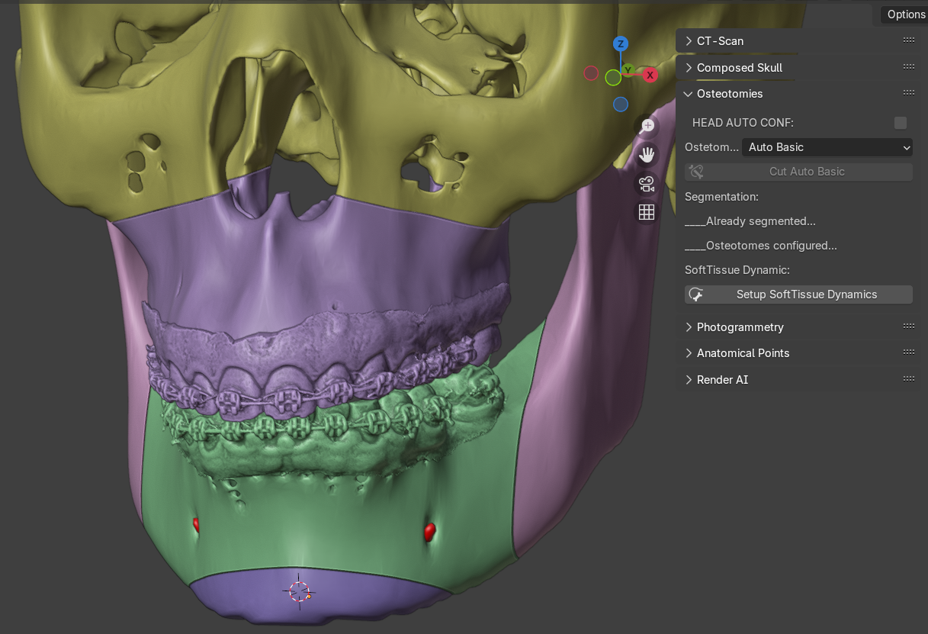The width and height of the screenshot is (928, 634).
Task: Click the hand pan view icon
Action: click(647, 154)
